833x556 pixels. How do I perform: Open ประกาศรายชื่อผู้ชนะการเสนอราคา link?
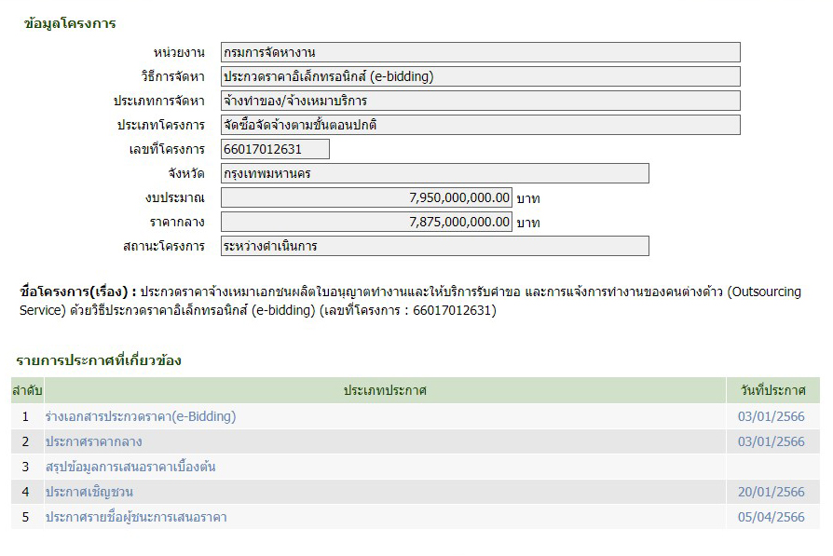tap(136, 517)
